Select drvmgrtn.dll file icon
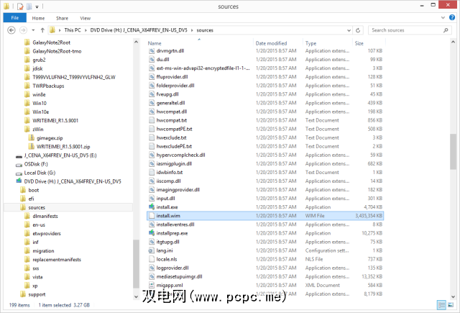The image size is (460, 313). pos(152,51)
